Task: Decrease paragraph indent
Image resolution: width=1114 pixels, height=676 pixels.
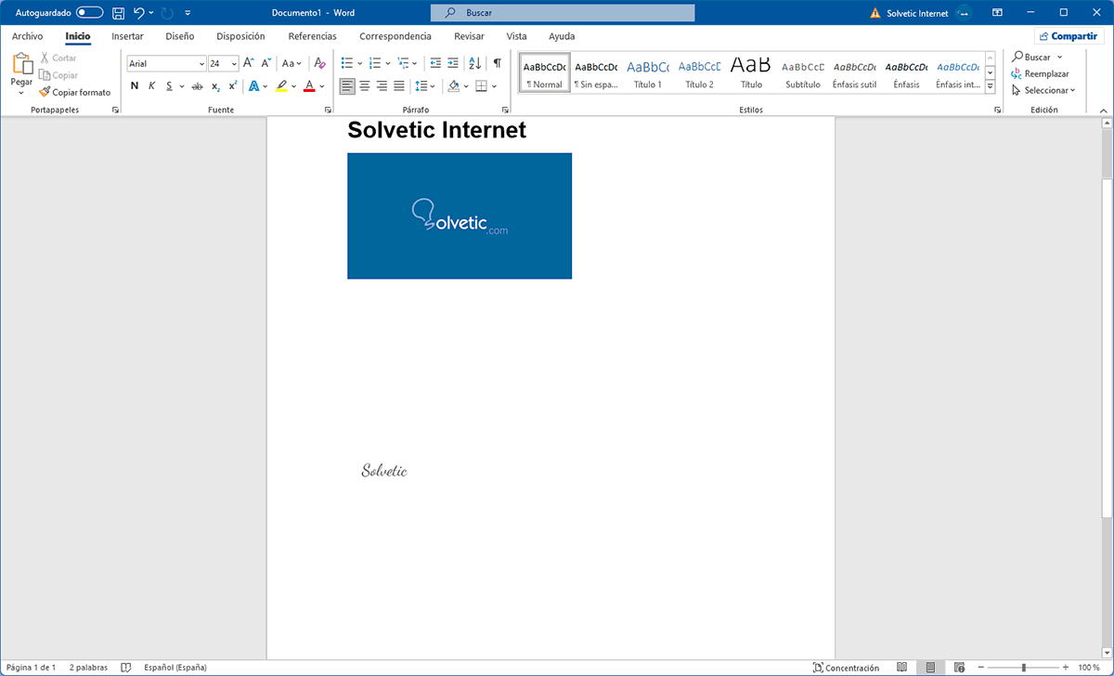Action: (436, 63)
